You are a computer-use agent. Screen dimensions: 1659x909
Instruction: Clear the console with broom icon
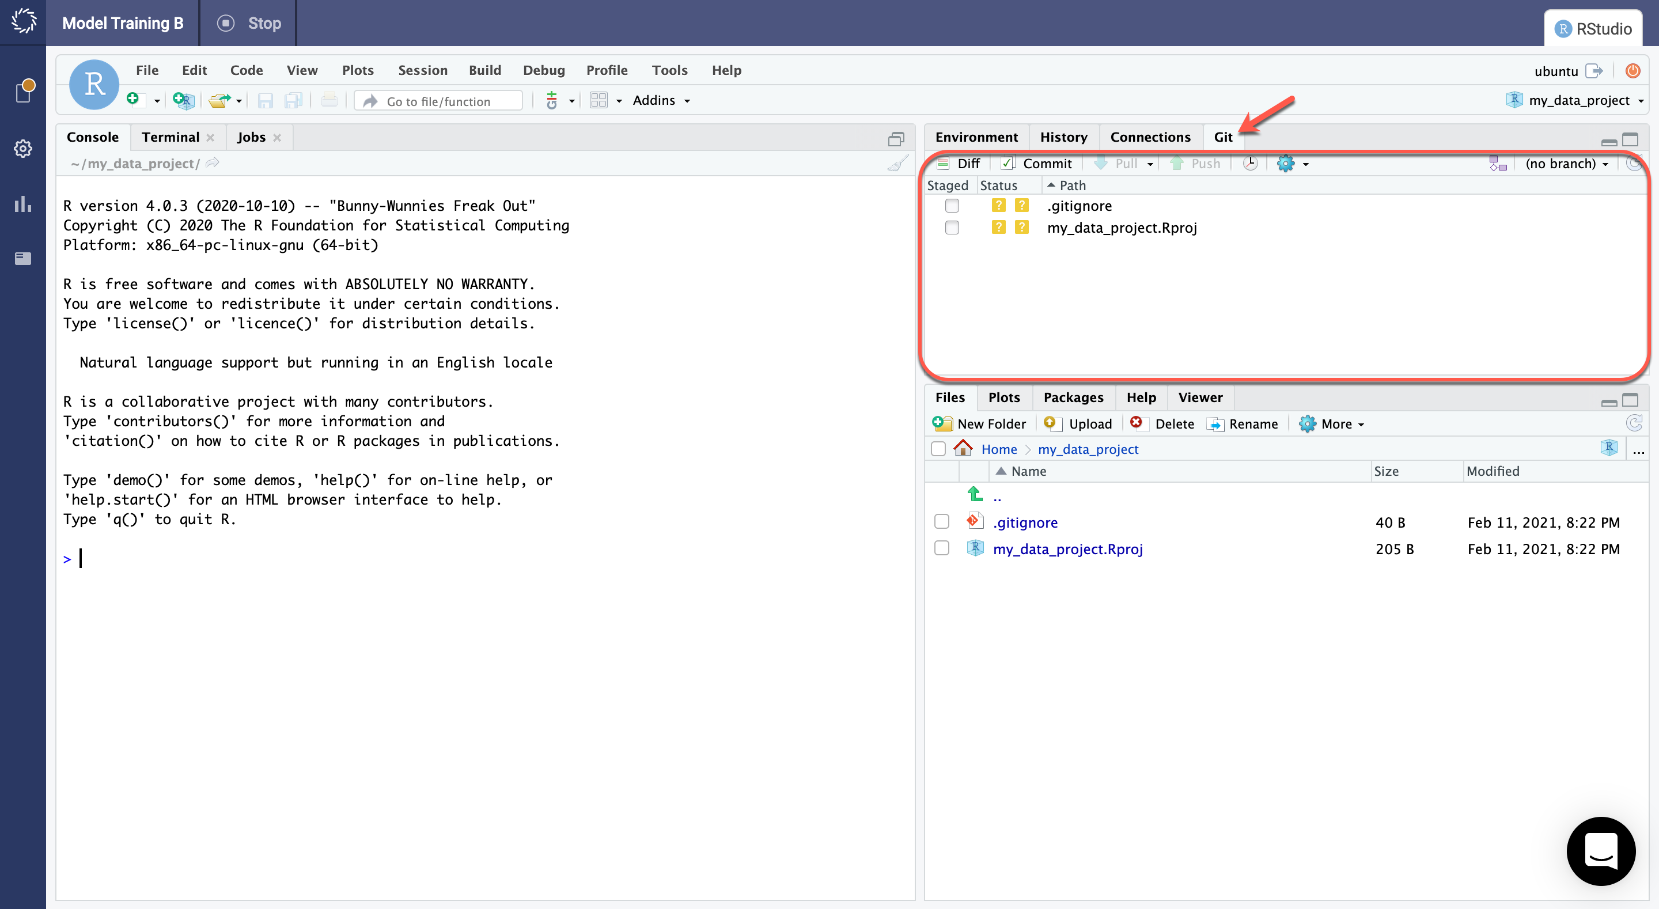898,163
